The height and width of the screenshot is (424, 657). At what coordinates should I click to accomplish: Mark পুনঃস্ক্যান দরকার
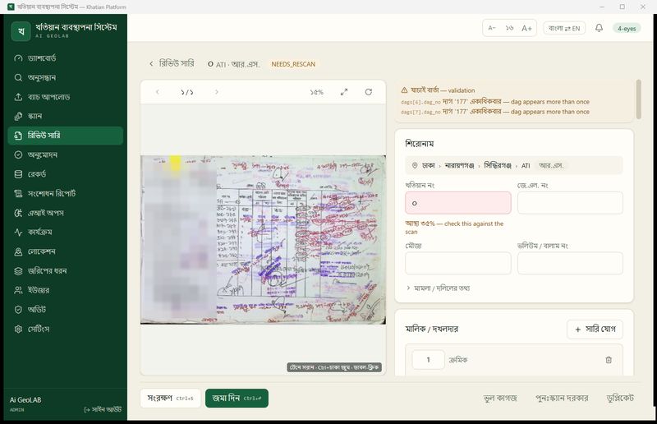[x=562, y=398]
